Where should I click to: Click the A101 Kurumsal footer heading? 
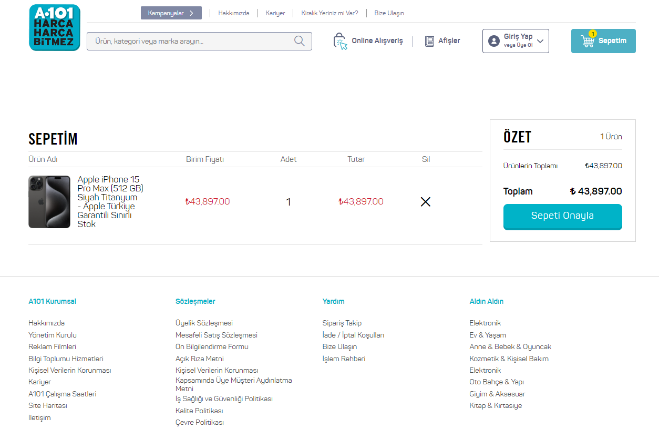52,301
